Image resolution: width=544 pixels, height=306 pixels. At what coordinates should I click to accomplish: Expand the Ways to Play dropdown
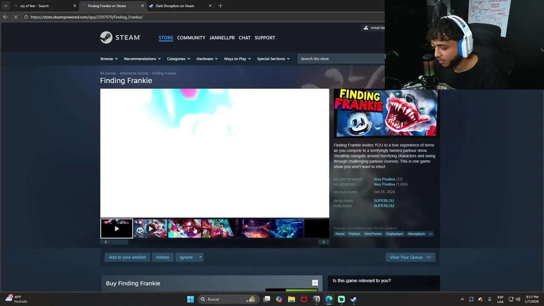coord(237,59)
